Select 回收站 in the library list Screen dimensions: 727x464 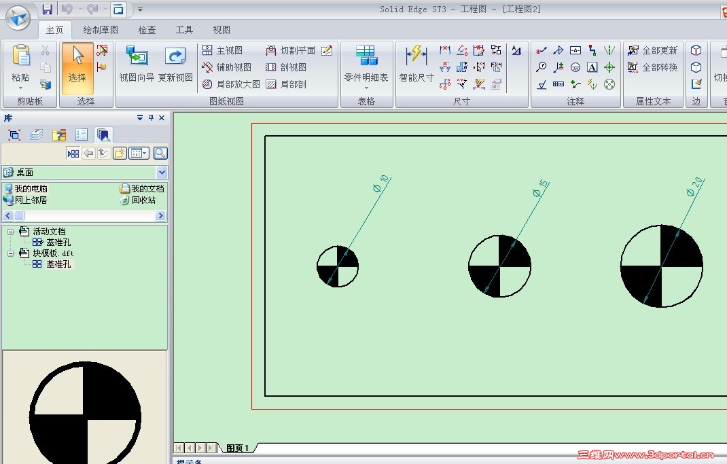(138, 200)
